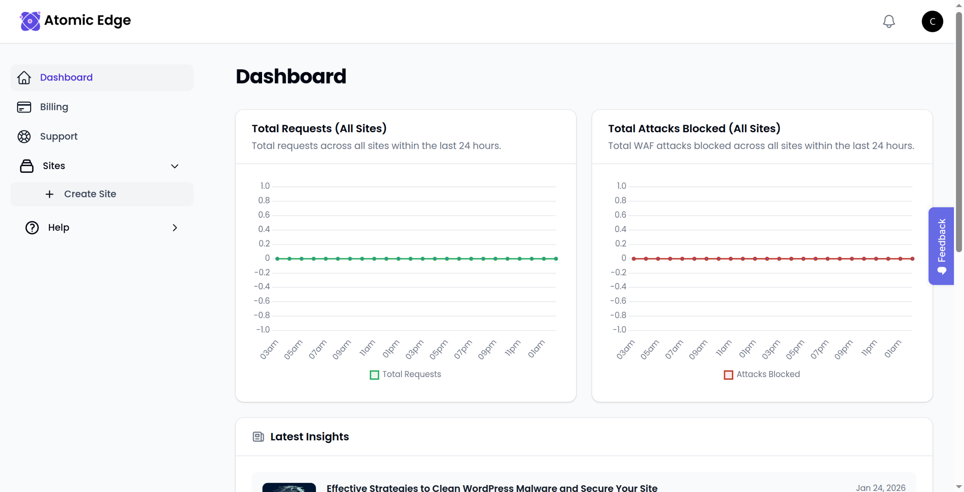Click the Billing card icon

24,107
